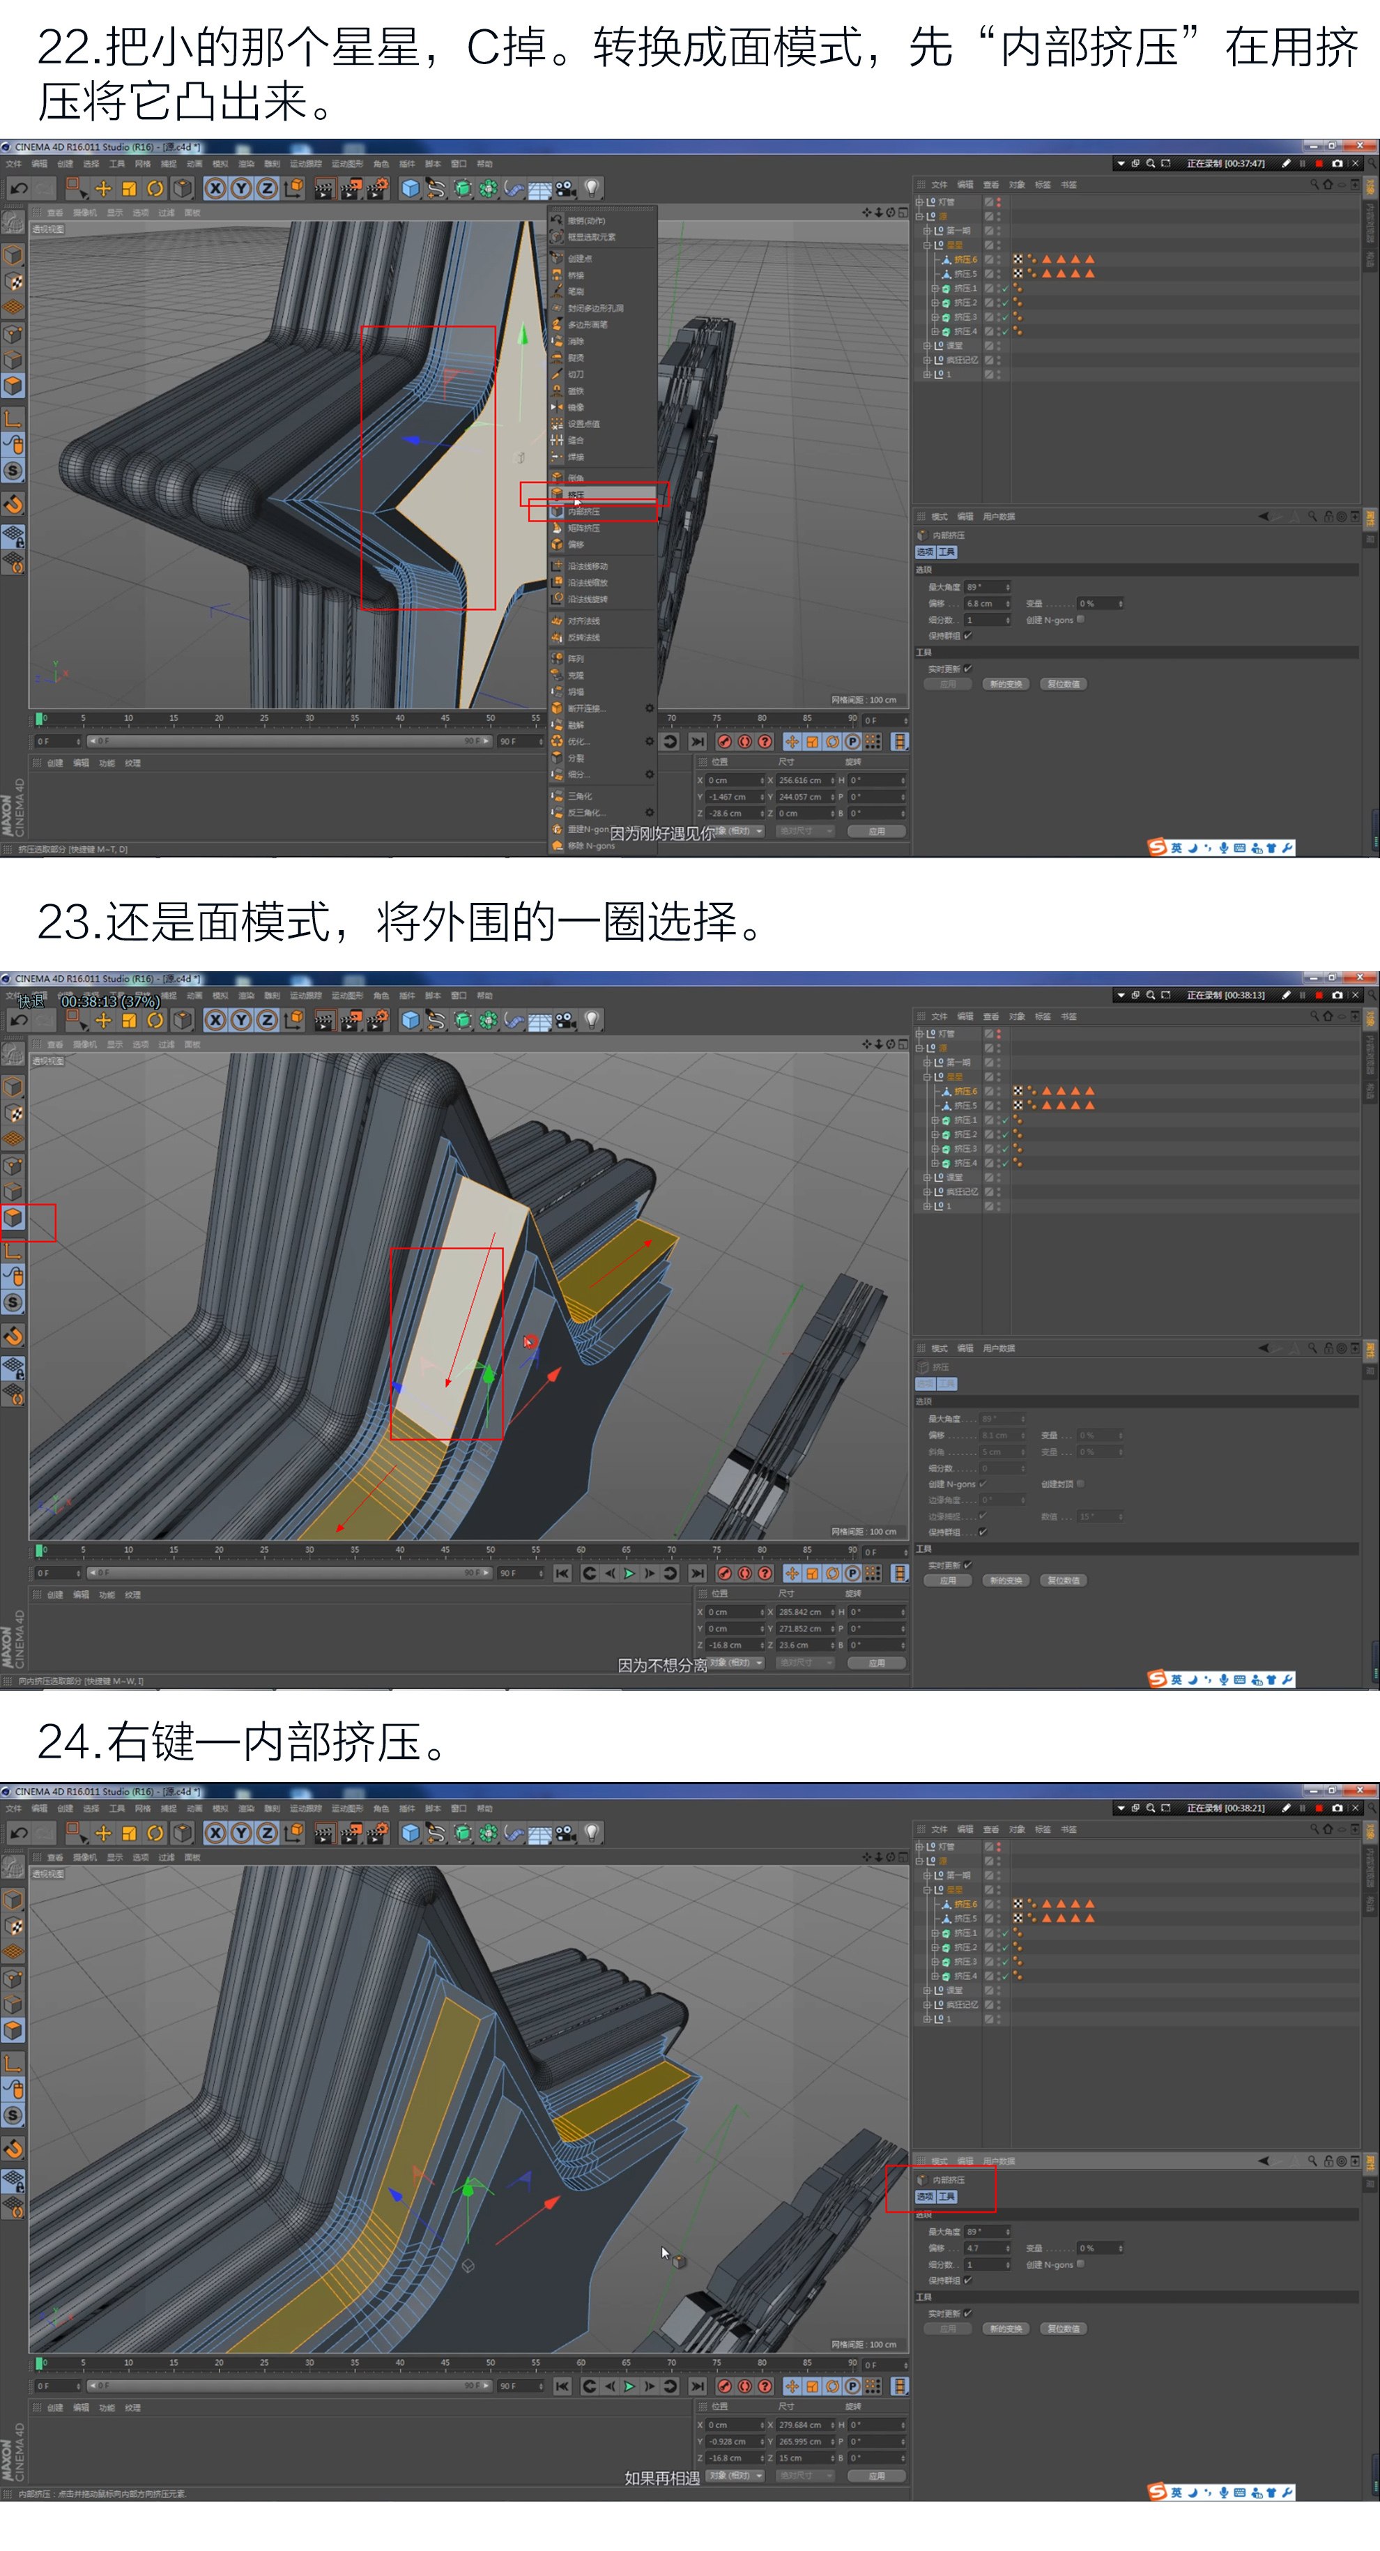Toggle X-axis lock icon in step 24 toolbar

point(215,1833)
